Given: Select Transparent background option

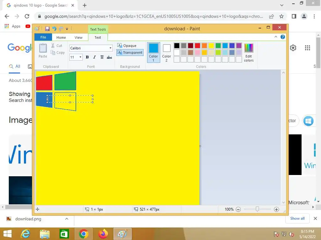Looking at the screenshot, I should [130, 52].
